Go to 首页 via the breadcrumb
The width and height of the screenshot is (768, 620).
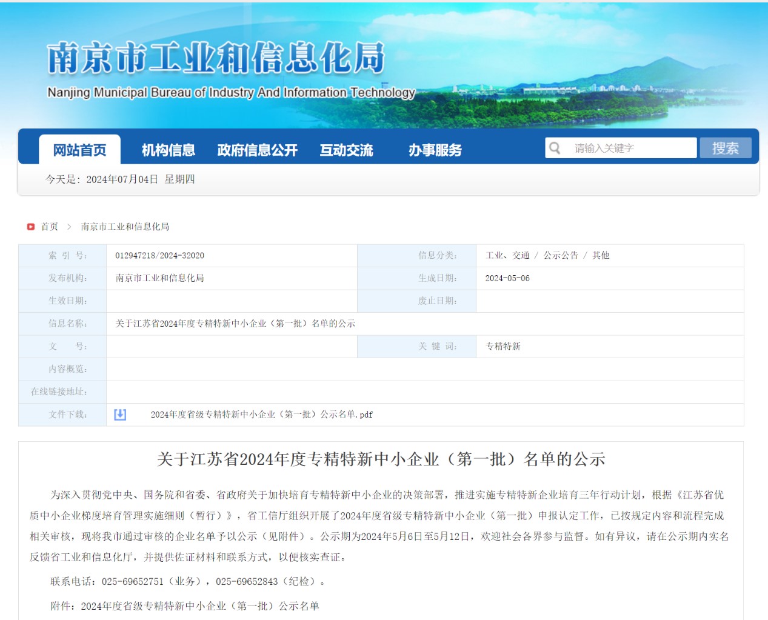coord(50,227)
